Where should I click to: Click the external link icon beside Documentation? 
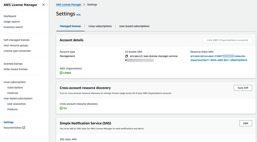tap(24, 128)
